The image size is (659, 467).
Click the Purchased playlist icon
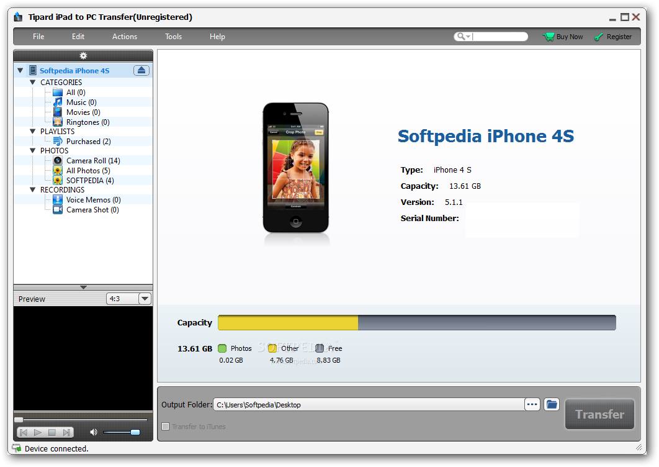pyautogui.click(x=58, y=142)
